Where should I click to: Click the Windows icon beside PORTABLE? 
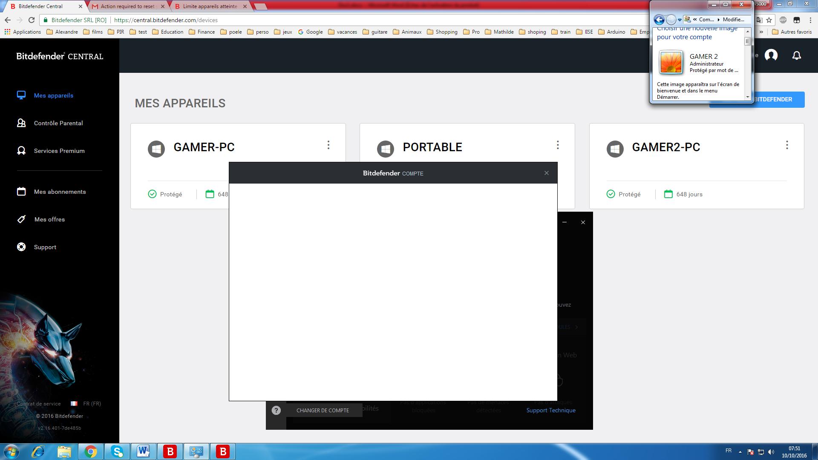click(386, 149)
